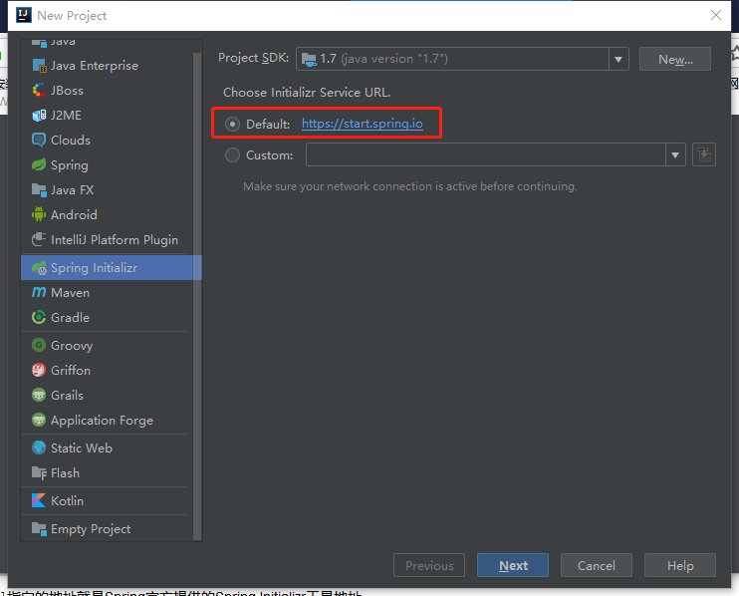Open the https://start.spring.io link
This screenshot has width=739, height=596.
tap(362, 124)
